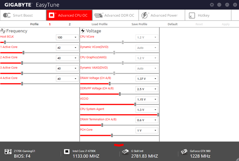This screenshot has width=239, height=161.
Task: Click the 1 Active Core slider handle
Action: click(x=24, y=52)
